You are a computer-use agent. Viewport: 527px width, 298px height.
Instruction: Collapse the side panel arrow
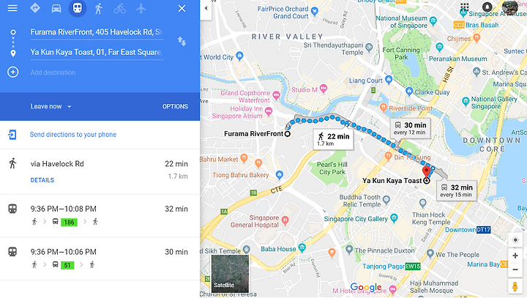point(206,8)
